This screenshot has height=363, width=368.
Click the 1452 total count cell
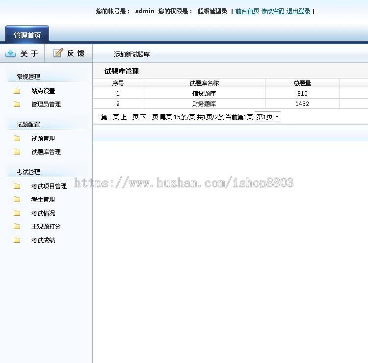302,104
